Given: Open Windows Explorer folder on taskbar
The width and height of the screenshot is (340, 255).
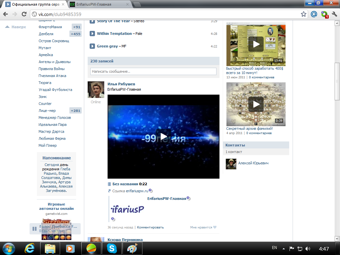Looking at the screenshot, I should (50, 248).
